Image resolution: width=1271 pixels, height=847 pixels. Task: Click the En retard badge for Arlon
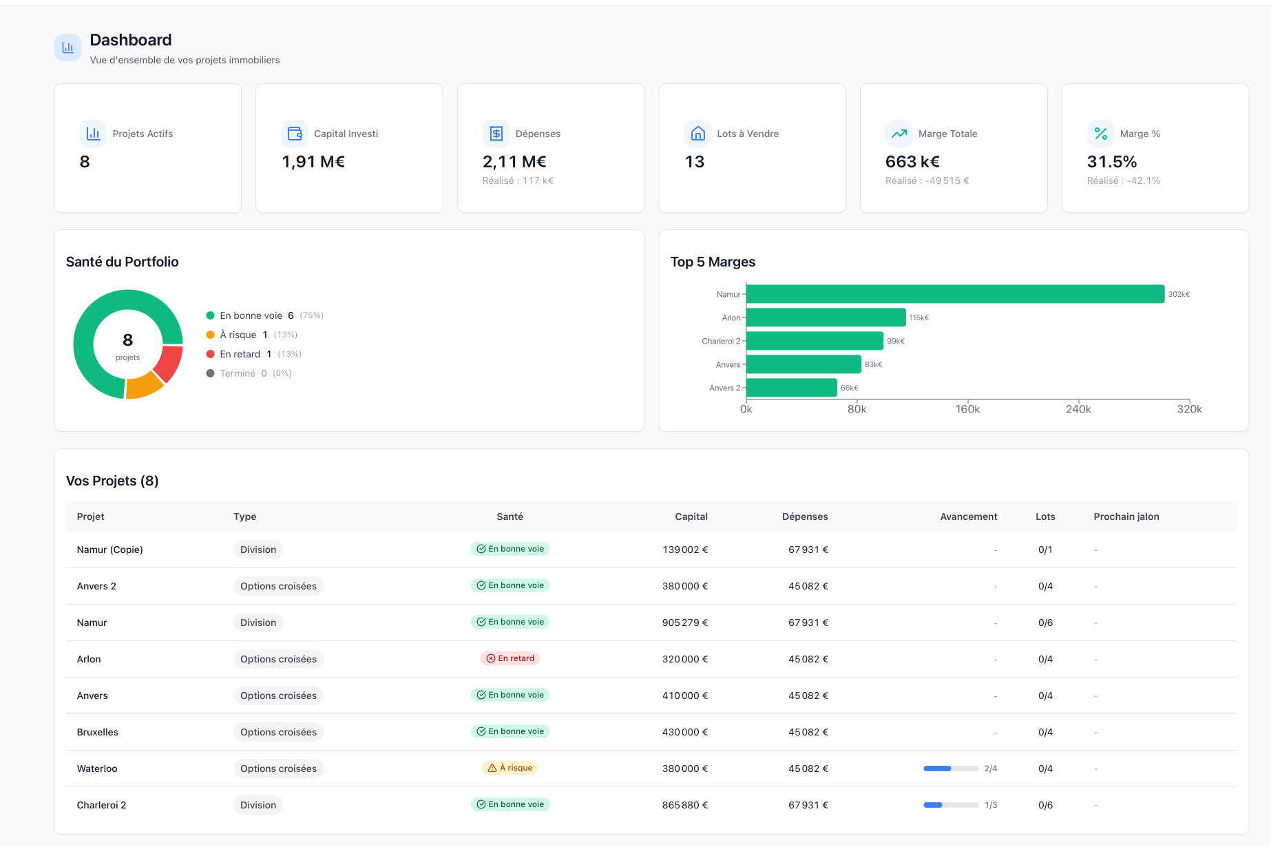coord(510,658)
